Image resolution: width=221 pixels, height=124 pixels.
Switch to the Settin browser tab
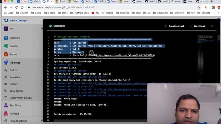[x=86, y=1]
